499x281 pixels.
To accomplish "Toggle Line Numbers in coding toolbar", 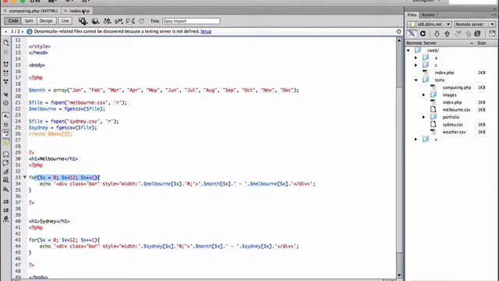I will (x=5, y=116).
